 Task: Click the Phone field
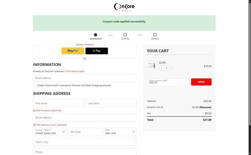[x=85, y=151]
